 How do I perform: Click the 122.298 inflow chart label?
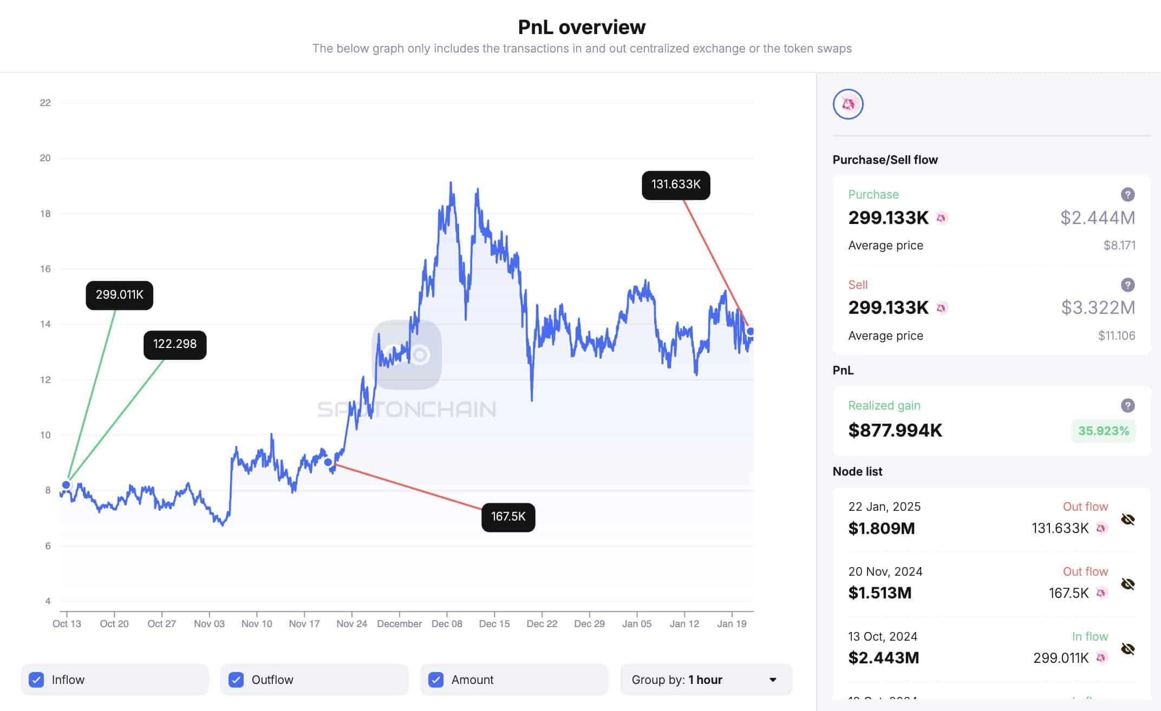click(x=175, y=345)
